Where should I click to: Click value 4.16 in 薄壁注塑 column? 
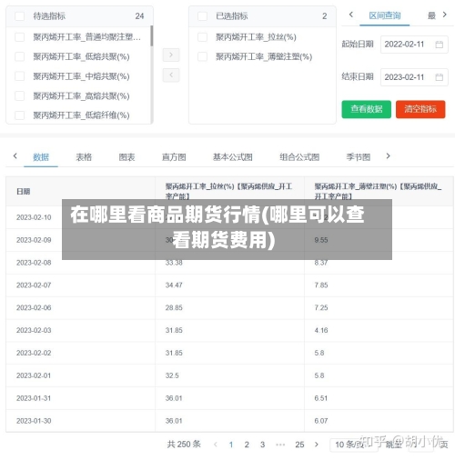[x=321, y=330]
